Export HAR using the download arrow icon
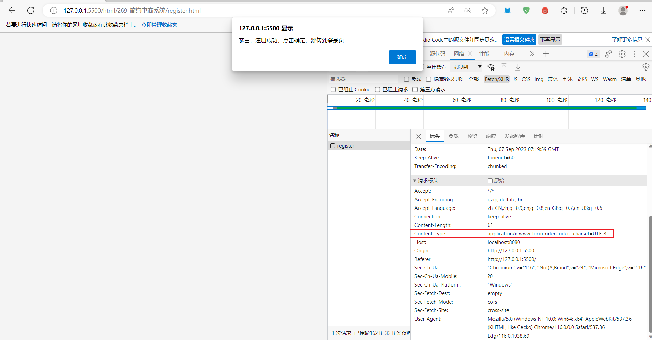 point(517,67)
